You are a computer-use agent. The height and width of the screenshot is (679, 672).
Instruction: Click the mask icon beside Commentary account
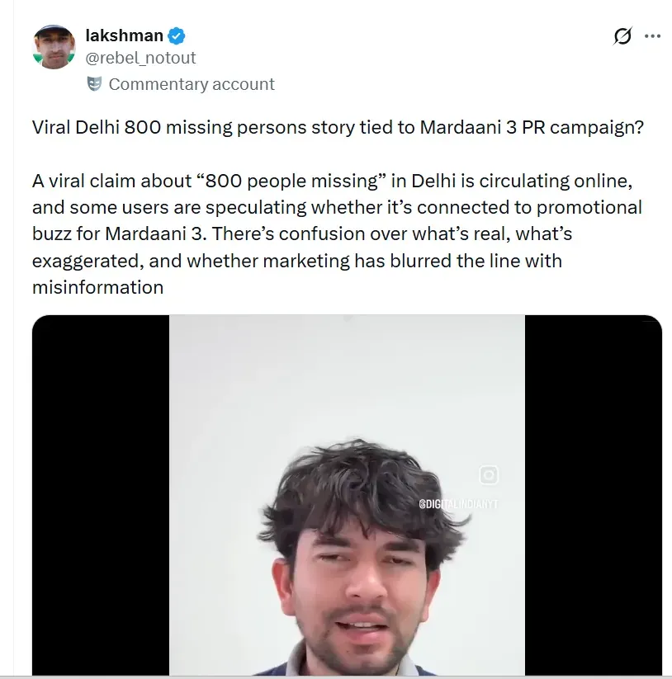tap(94, 83)
